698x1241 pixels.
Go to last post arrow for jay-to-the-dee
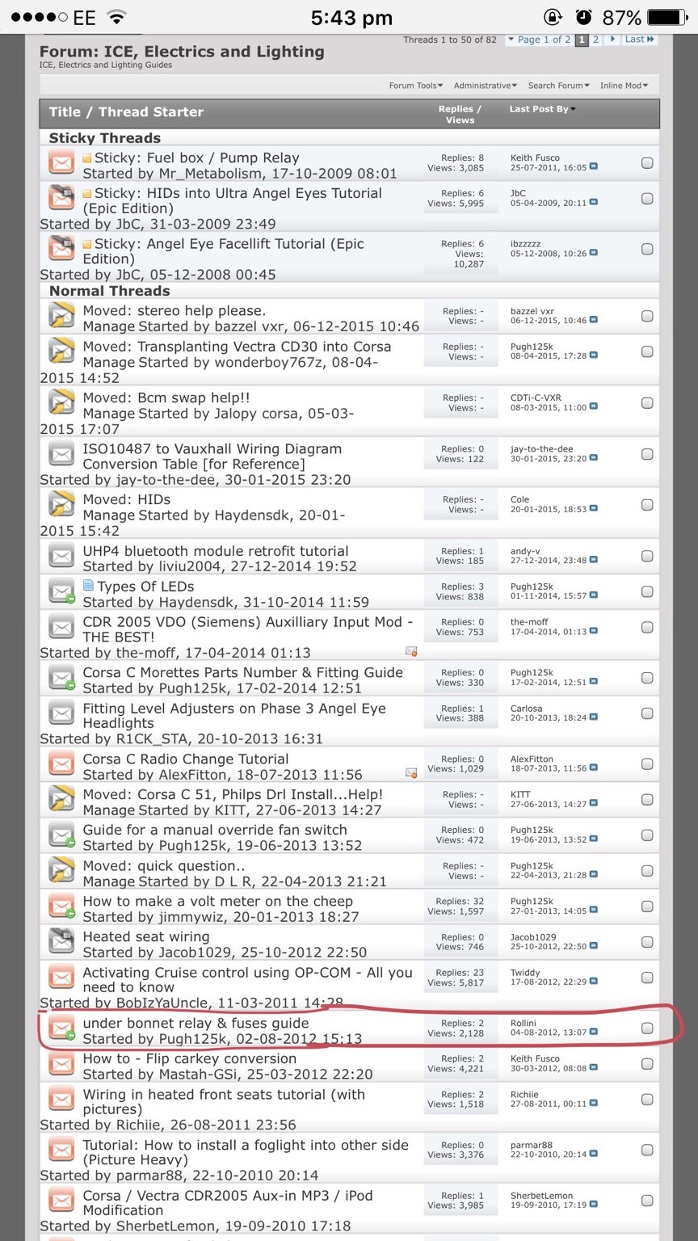pos(594,458)
